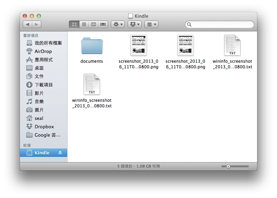The width and height of the screenshot is (277, 198).
Task: Switch to icon view
Action: (x=74, y=24)
